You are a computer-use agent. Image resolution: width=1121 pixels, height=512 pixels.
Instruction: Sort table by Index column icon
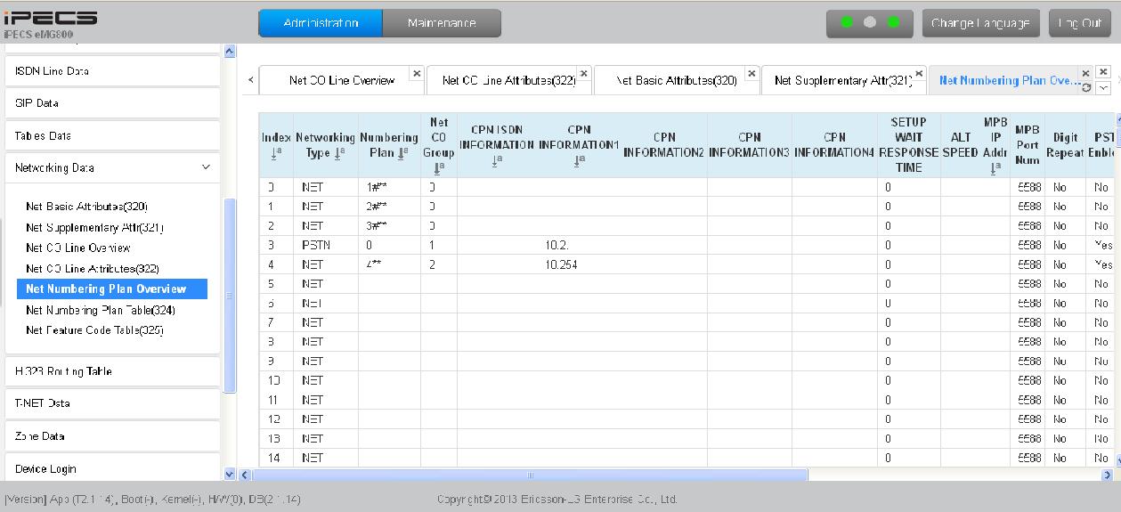276,154
